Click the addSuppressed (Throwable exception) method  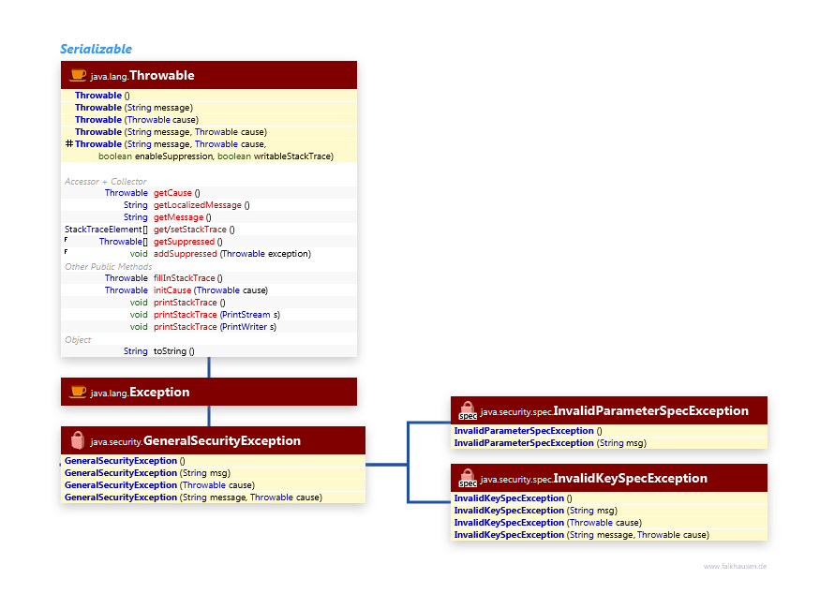coord(232,254)
